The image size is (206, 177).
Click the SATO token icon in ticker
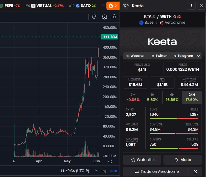(78, 6)
